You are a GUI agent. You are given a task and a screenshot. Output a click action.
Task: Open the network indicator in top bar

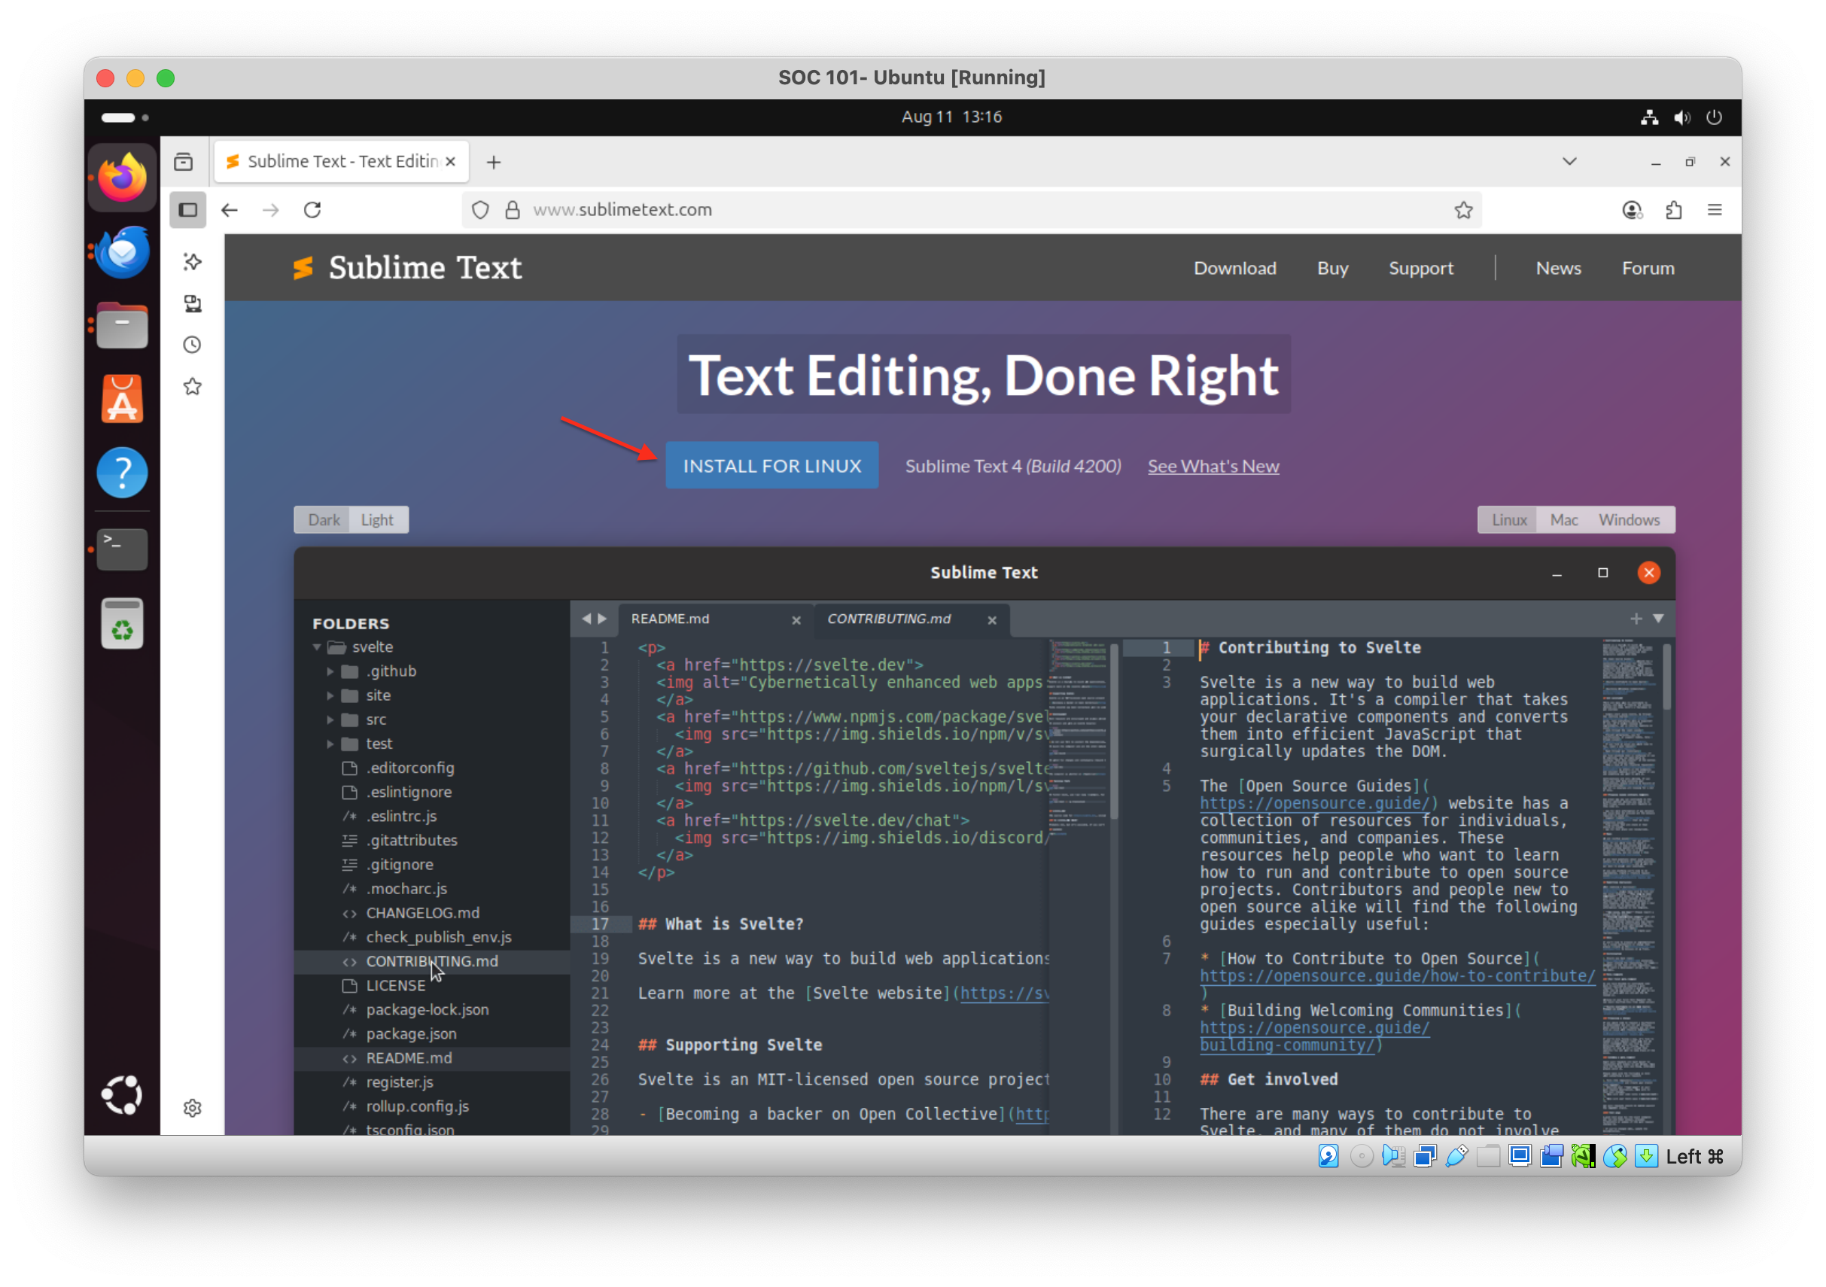pos(1650,117)
